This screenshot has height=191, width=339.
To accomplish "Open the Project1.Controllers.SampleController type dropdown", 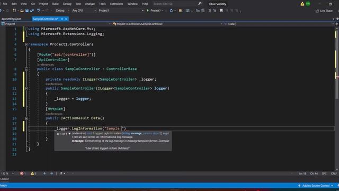I will tap(167, 24).
